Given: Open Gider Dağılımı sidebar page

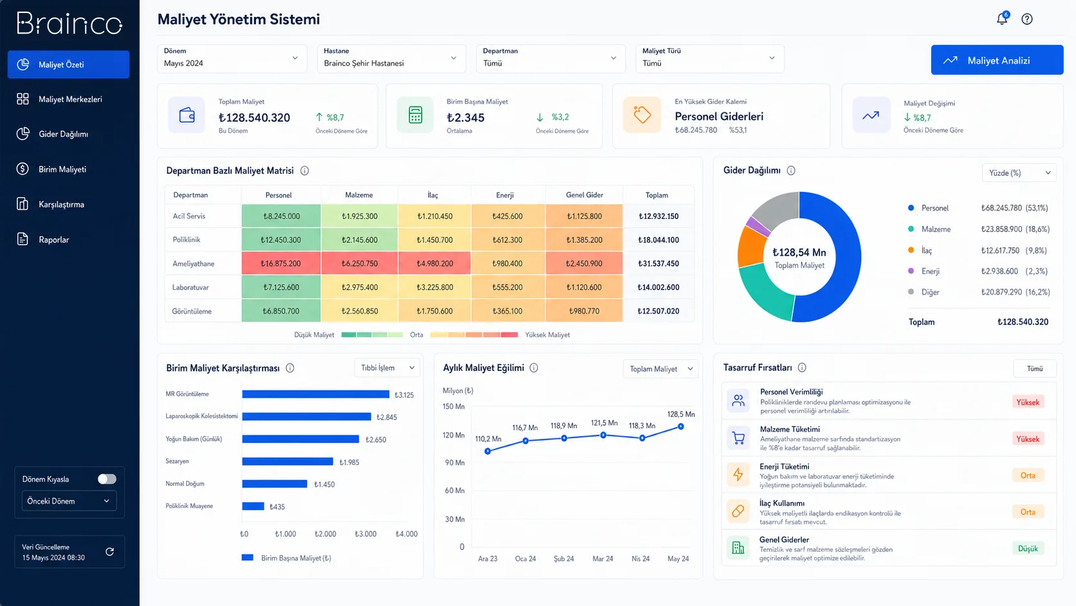Looking at the screenshot, I should (68, 134).
